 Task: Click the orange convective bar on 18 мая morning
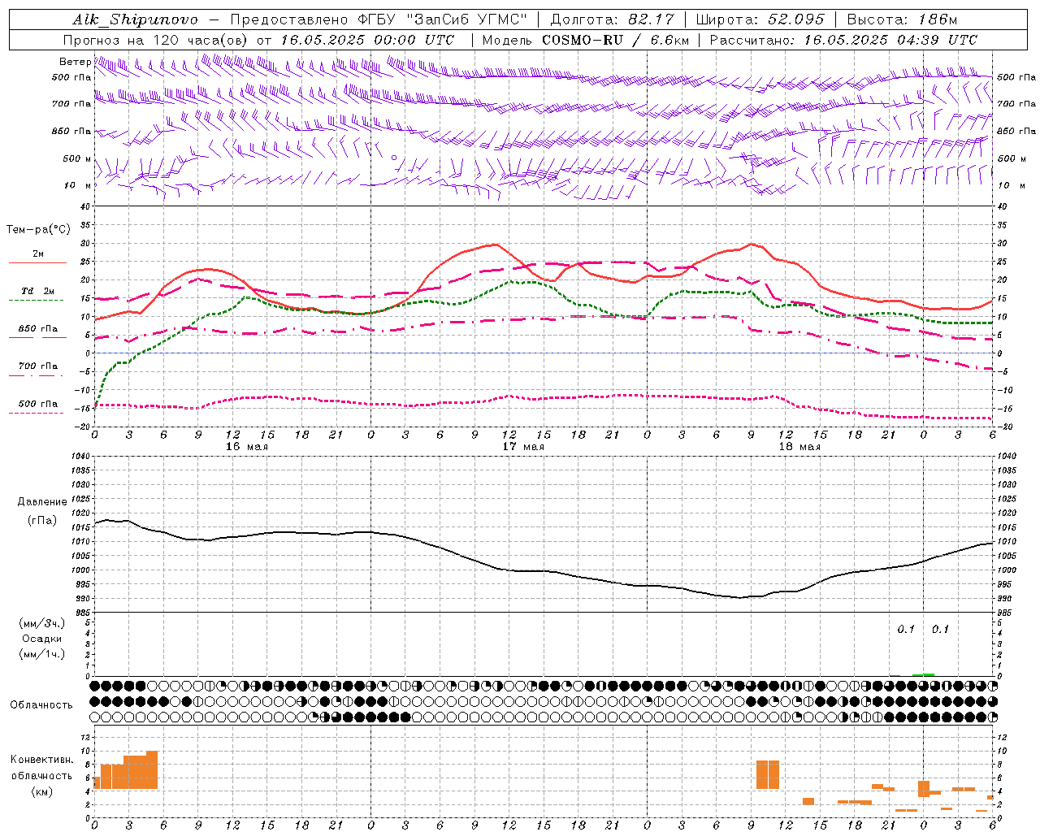point(768,774)
